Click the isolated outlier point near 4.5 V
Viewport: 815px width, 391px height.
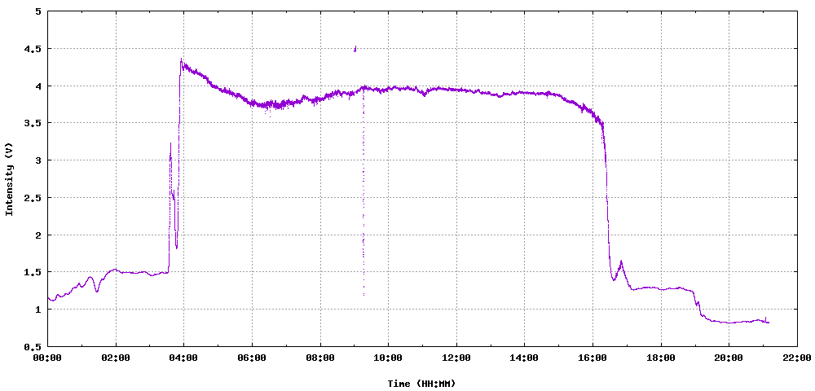click(x=355, y=48)
